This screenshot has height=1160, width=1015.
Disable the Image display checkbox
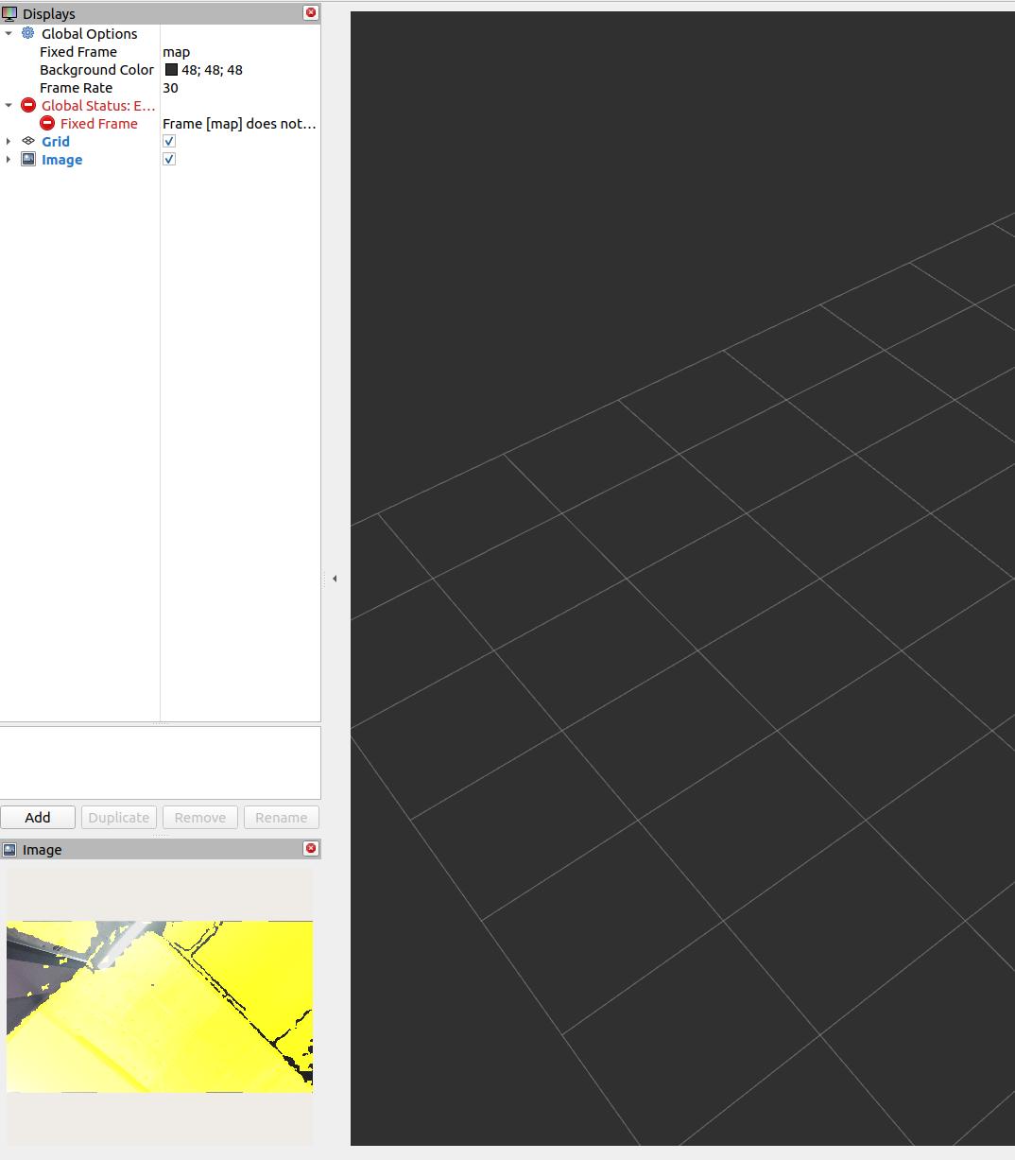pyautogui.click(x=168, y=159)
